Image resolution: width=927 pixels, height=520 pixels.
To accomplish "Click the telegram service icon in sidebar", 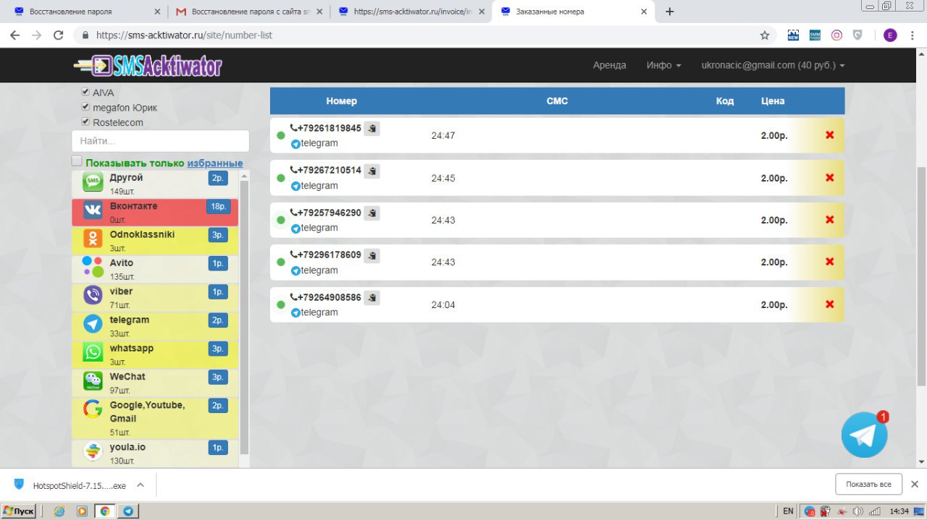I will pos(93,323).
